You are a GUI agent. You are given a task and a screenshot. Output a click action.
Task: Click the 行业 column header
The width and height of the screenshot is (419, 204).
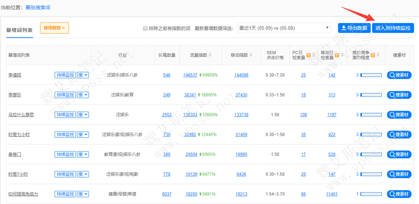[123, 55]
